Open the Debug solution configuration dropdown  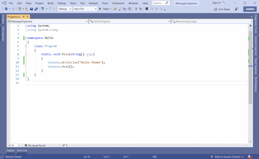coord(64,9)
